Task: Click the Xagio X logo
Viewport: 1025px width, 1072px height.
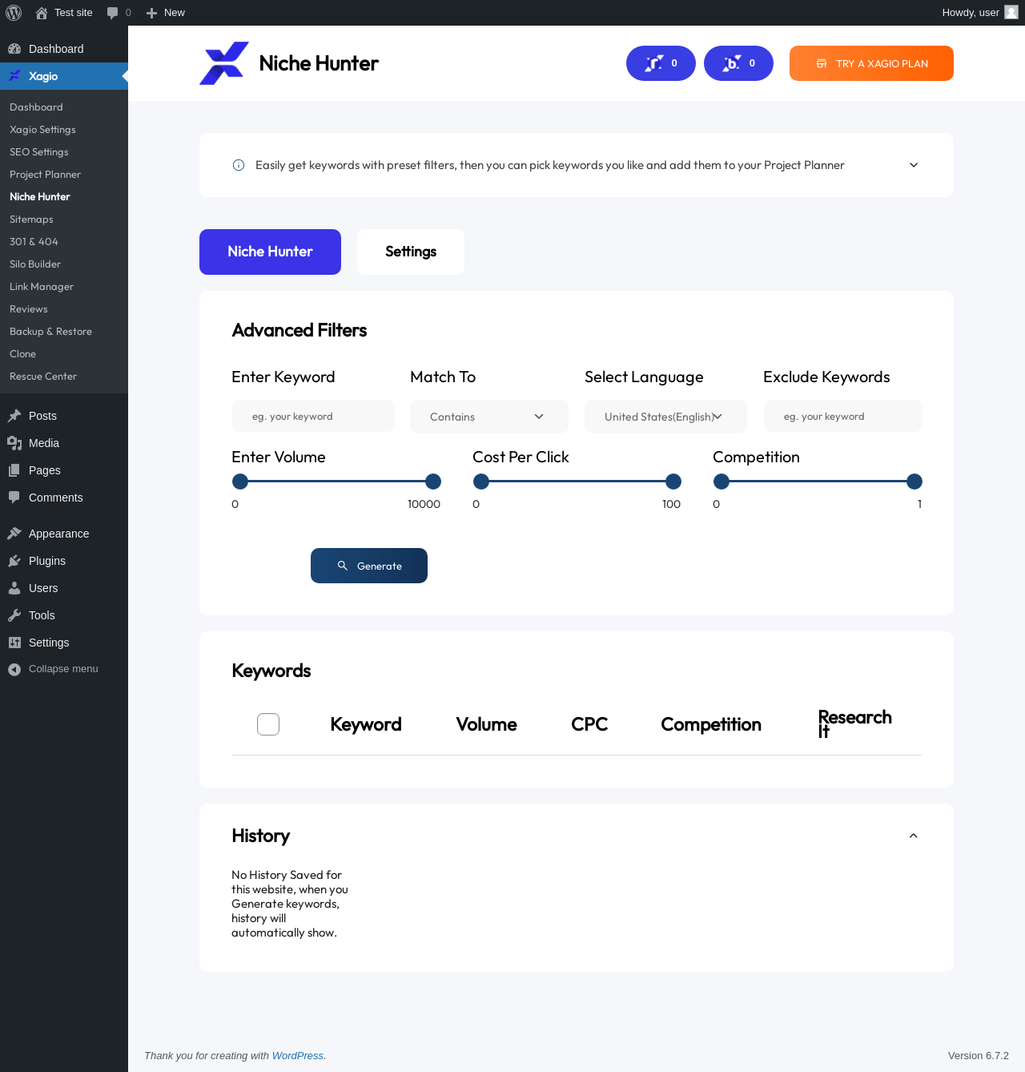Action: point(224,63)
